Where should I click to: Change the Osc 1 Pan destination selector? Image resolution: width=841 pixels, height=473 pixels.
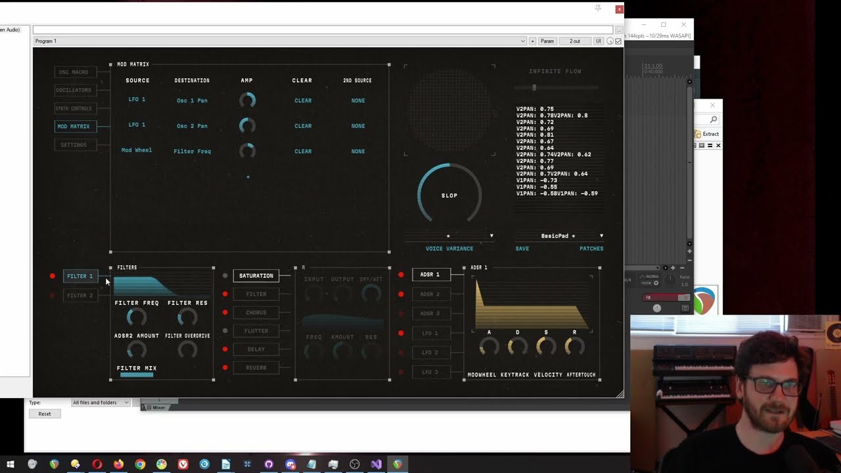coord(192,101)
